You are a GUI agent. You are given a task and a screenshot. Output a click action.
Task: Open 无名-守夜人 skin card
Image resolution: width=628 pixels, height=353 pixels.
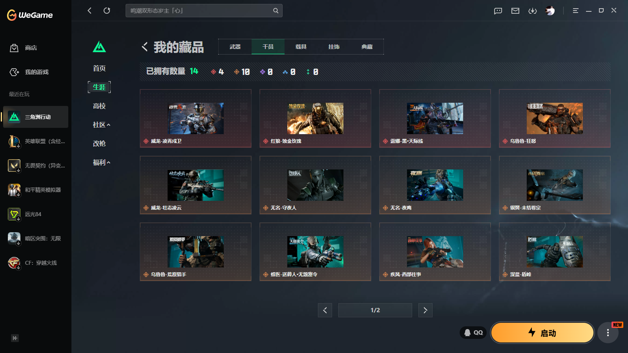(x=315, y=185)
